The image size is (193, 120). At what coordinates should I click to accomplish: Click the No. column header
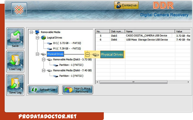(103, 31)
